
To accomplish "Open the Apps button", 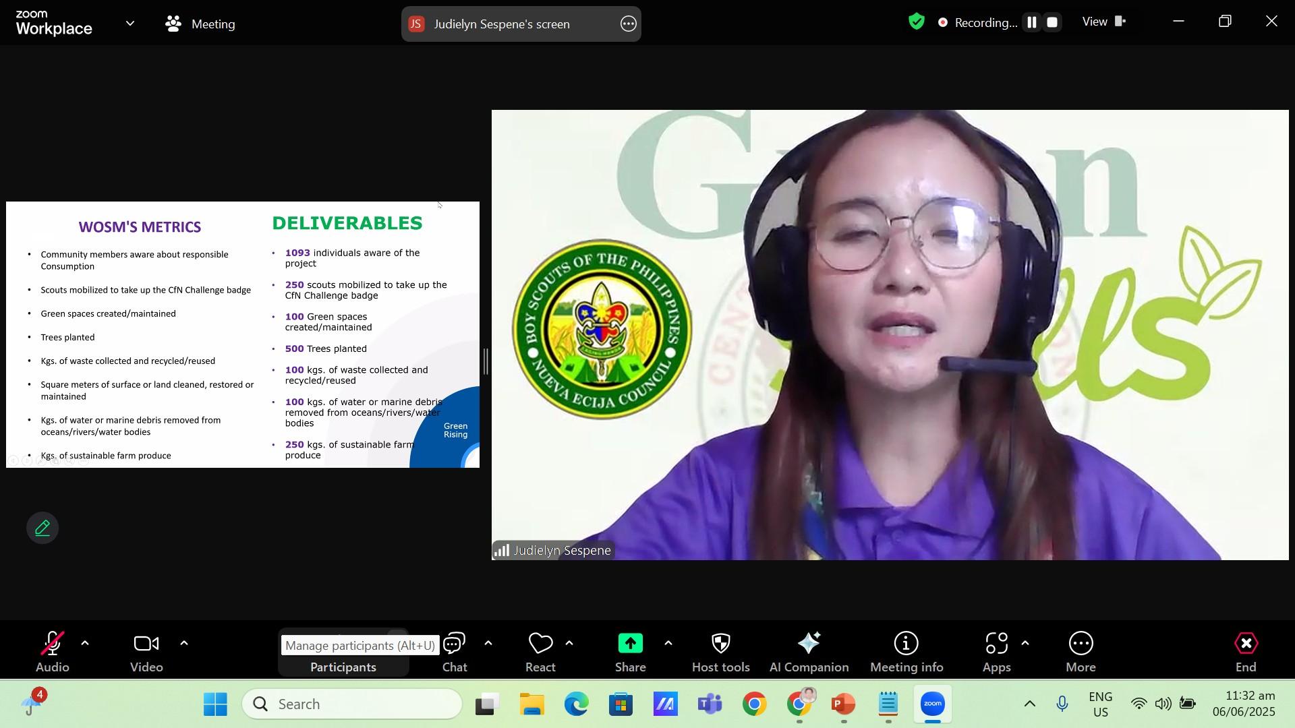I will point(996,652).
